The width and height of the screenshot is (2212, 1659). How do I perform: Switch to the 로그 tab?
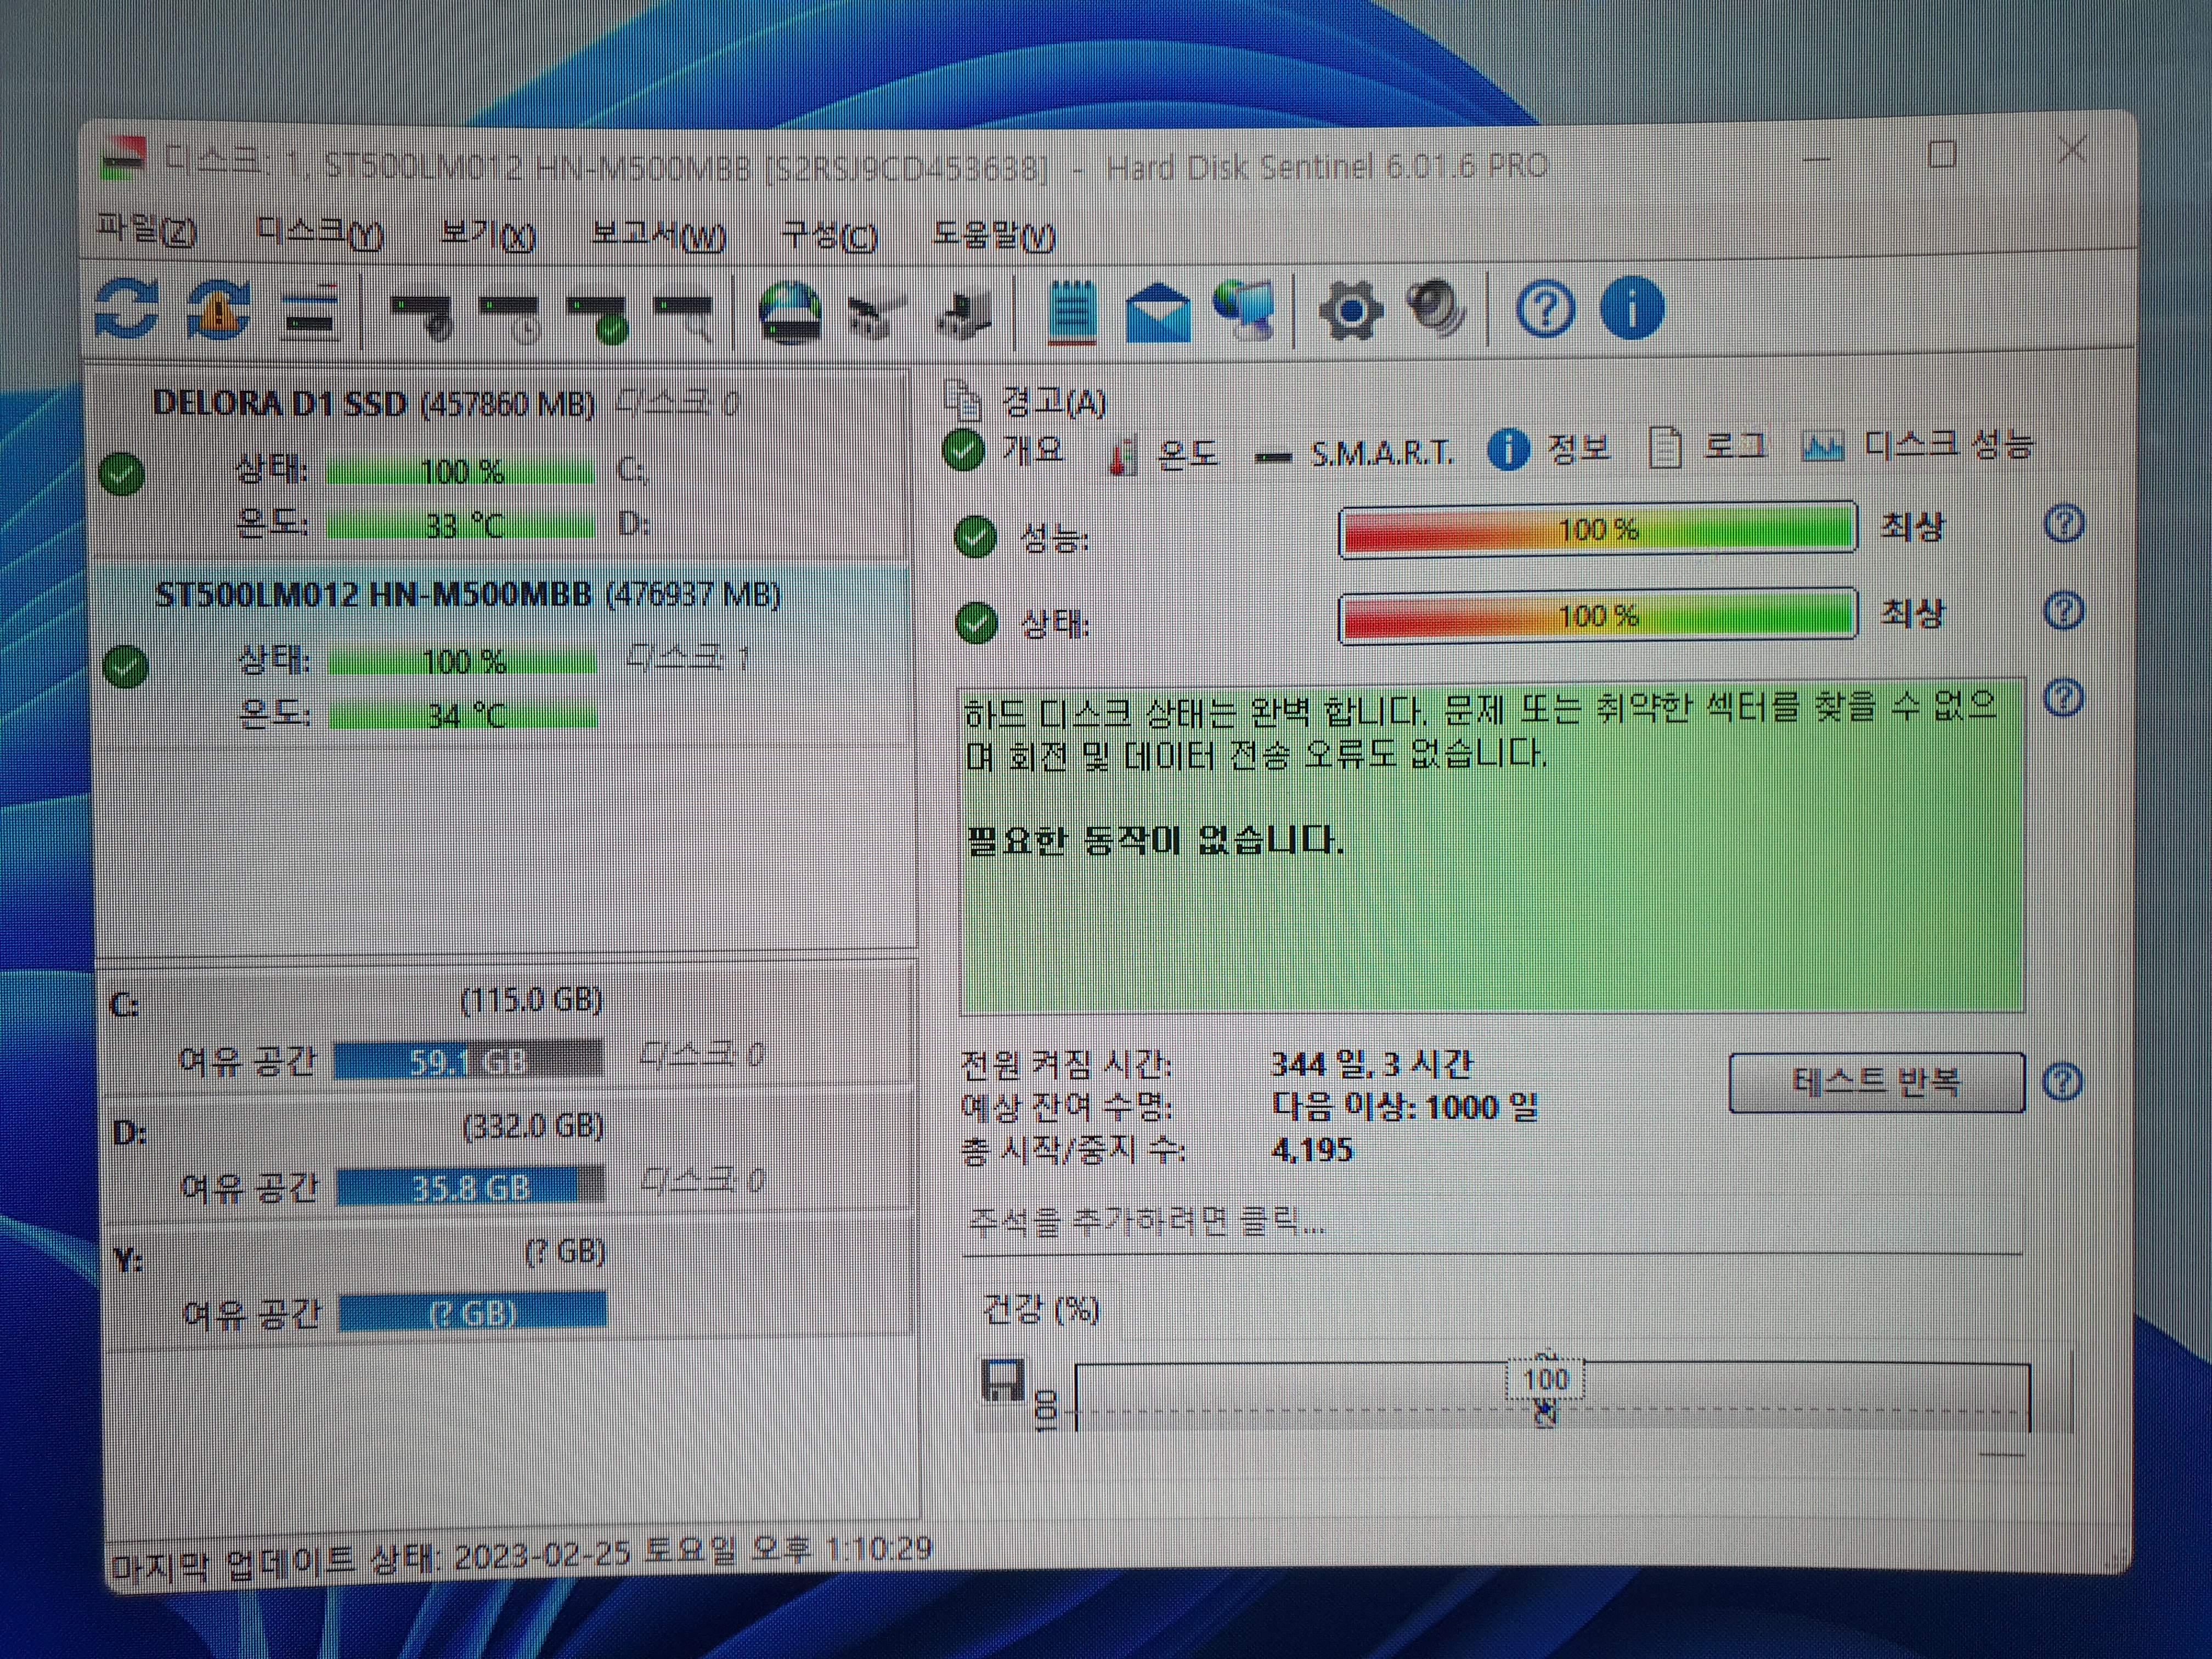[x=1707, y=447]
